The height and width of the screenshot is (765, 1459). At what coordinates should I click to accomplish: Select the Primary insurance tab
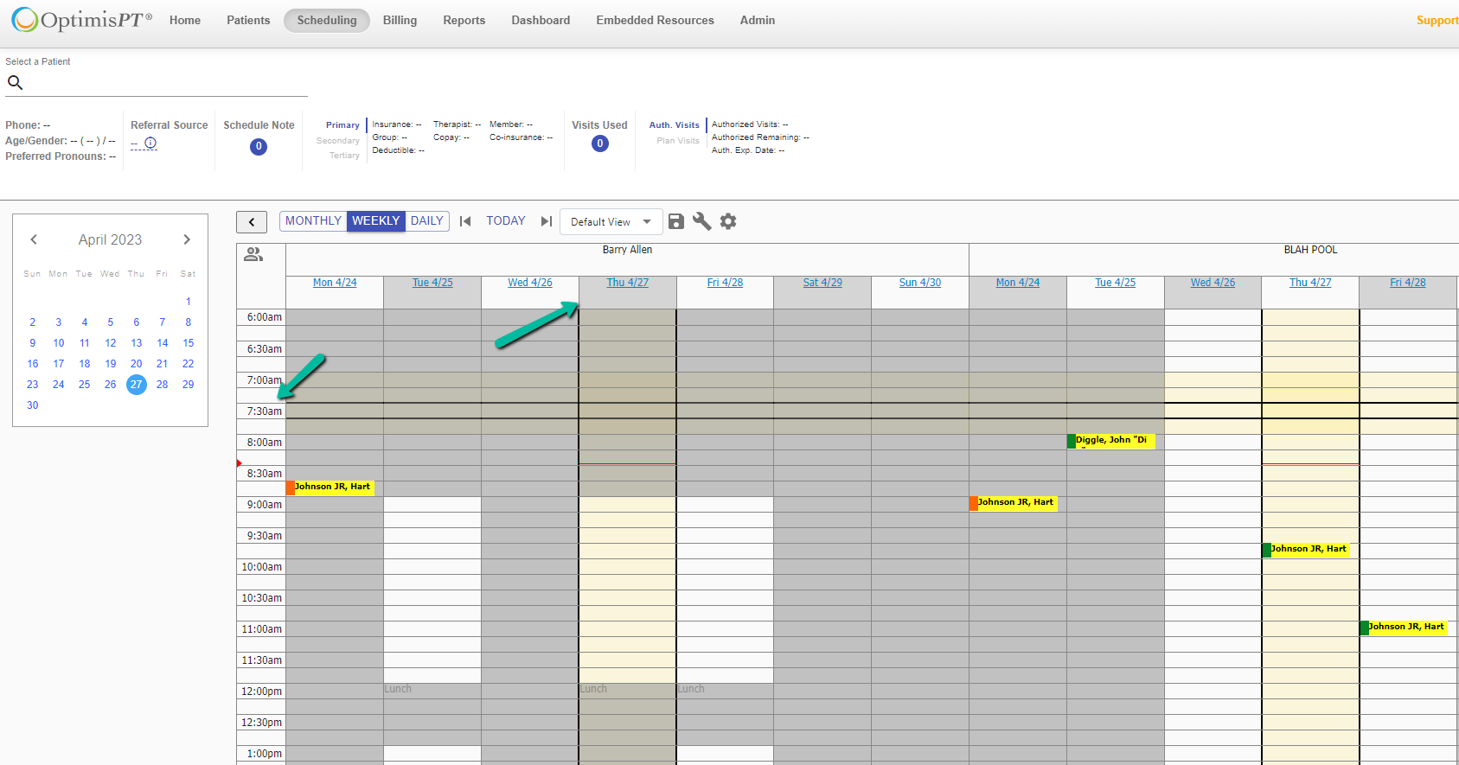coord(342,125)
